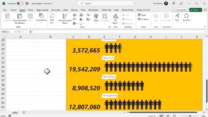Click the Search box
Screen dimensions: 208x117
[x=105, y=4]
